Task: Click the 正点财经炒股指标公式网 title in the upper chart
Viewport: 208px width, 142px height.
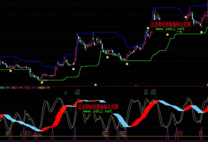Action: [171, 24]
